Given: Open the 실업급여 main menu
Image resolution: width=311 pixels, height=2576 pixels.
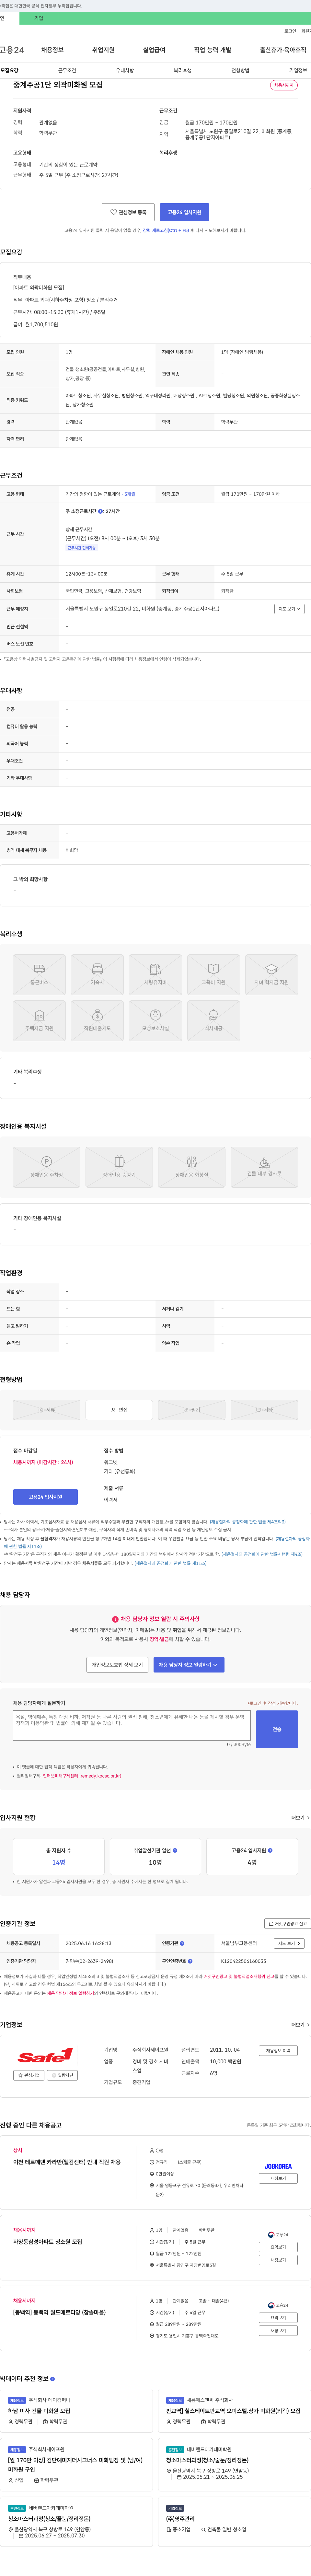Looking at the screenshot, I should [154, 50].
